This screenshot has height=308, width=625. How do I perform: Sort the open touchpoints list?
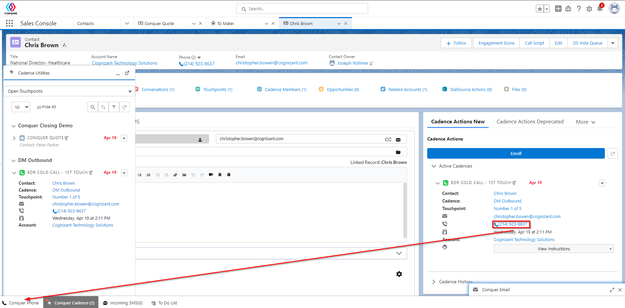103,107
